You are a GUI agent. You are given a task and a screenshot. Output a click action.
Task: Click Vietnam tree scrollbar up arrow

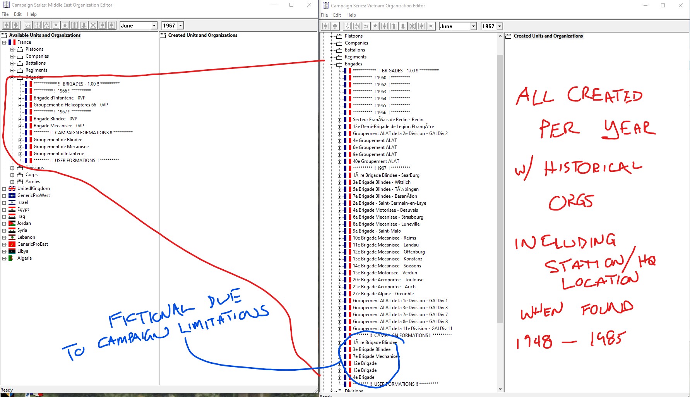pyautogui.click(x=500, y=36)
